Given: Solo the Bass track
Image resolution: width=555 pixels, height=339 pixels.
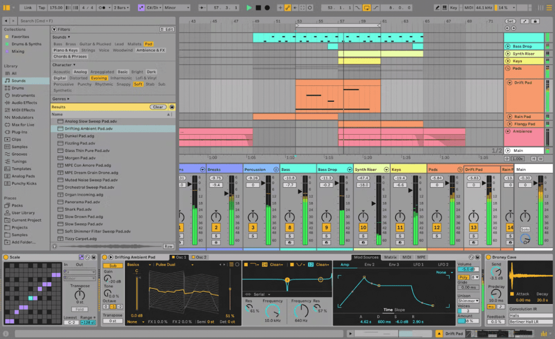Looking at the screenshot, I should click(x=290, y=236).
